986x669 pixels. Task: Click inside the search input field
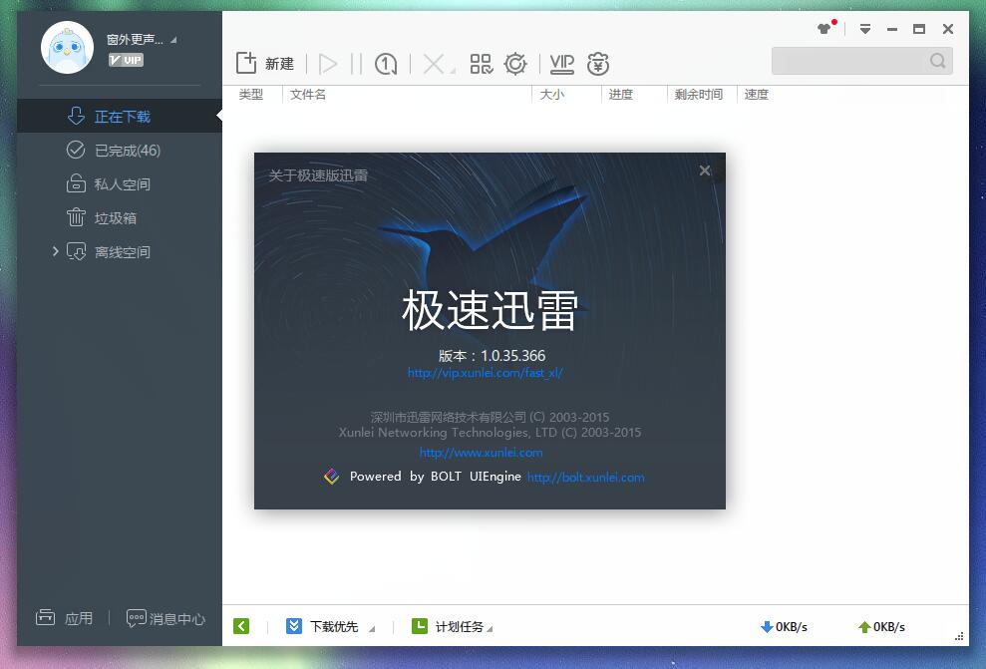point(848,61)
